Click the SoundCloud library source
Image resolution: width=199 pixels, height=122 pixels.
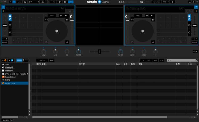click(10, 77)
